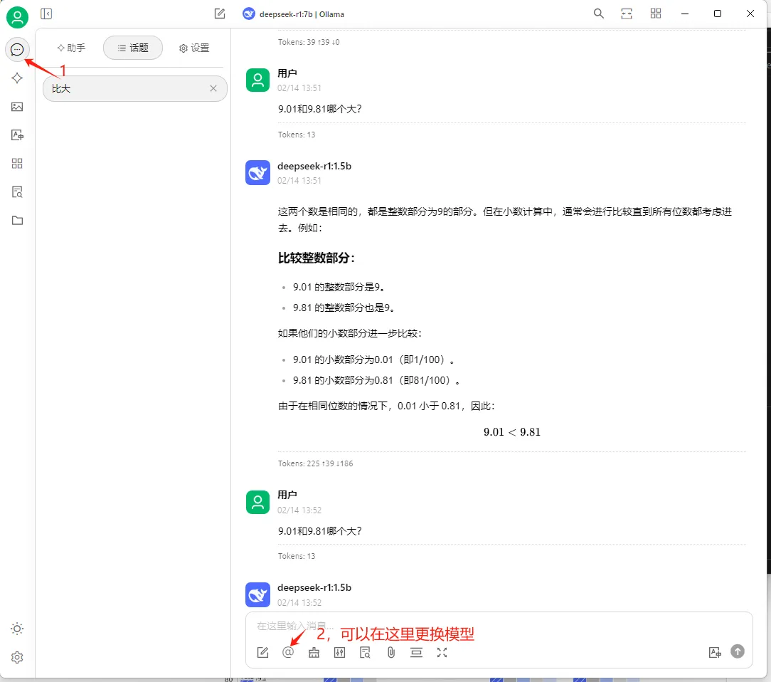The width and height of the screenshot is (771, 682).
Task: Open the knowledge base from the sidebar
Action: [x=17, y=192]
